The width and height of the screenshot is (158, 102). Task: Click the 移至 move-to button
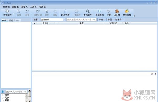(x=111, y=20)
